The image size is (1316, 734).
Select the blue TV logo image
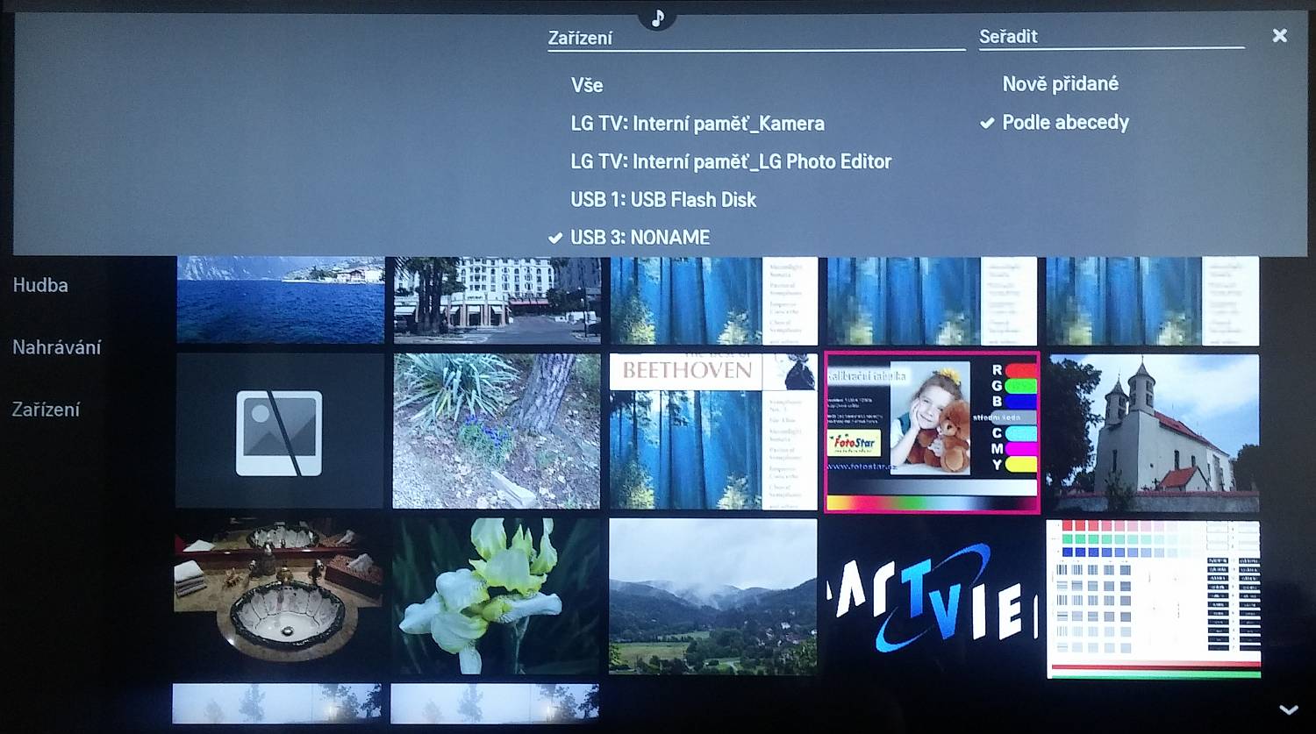[x=932, y=595]
